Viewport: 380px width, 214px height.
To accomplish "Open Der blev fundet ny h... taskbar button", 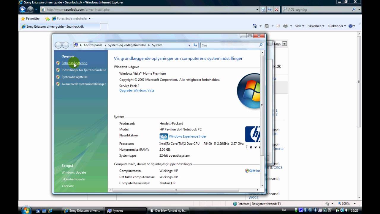I will 169,211.
